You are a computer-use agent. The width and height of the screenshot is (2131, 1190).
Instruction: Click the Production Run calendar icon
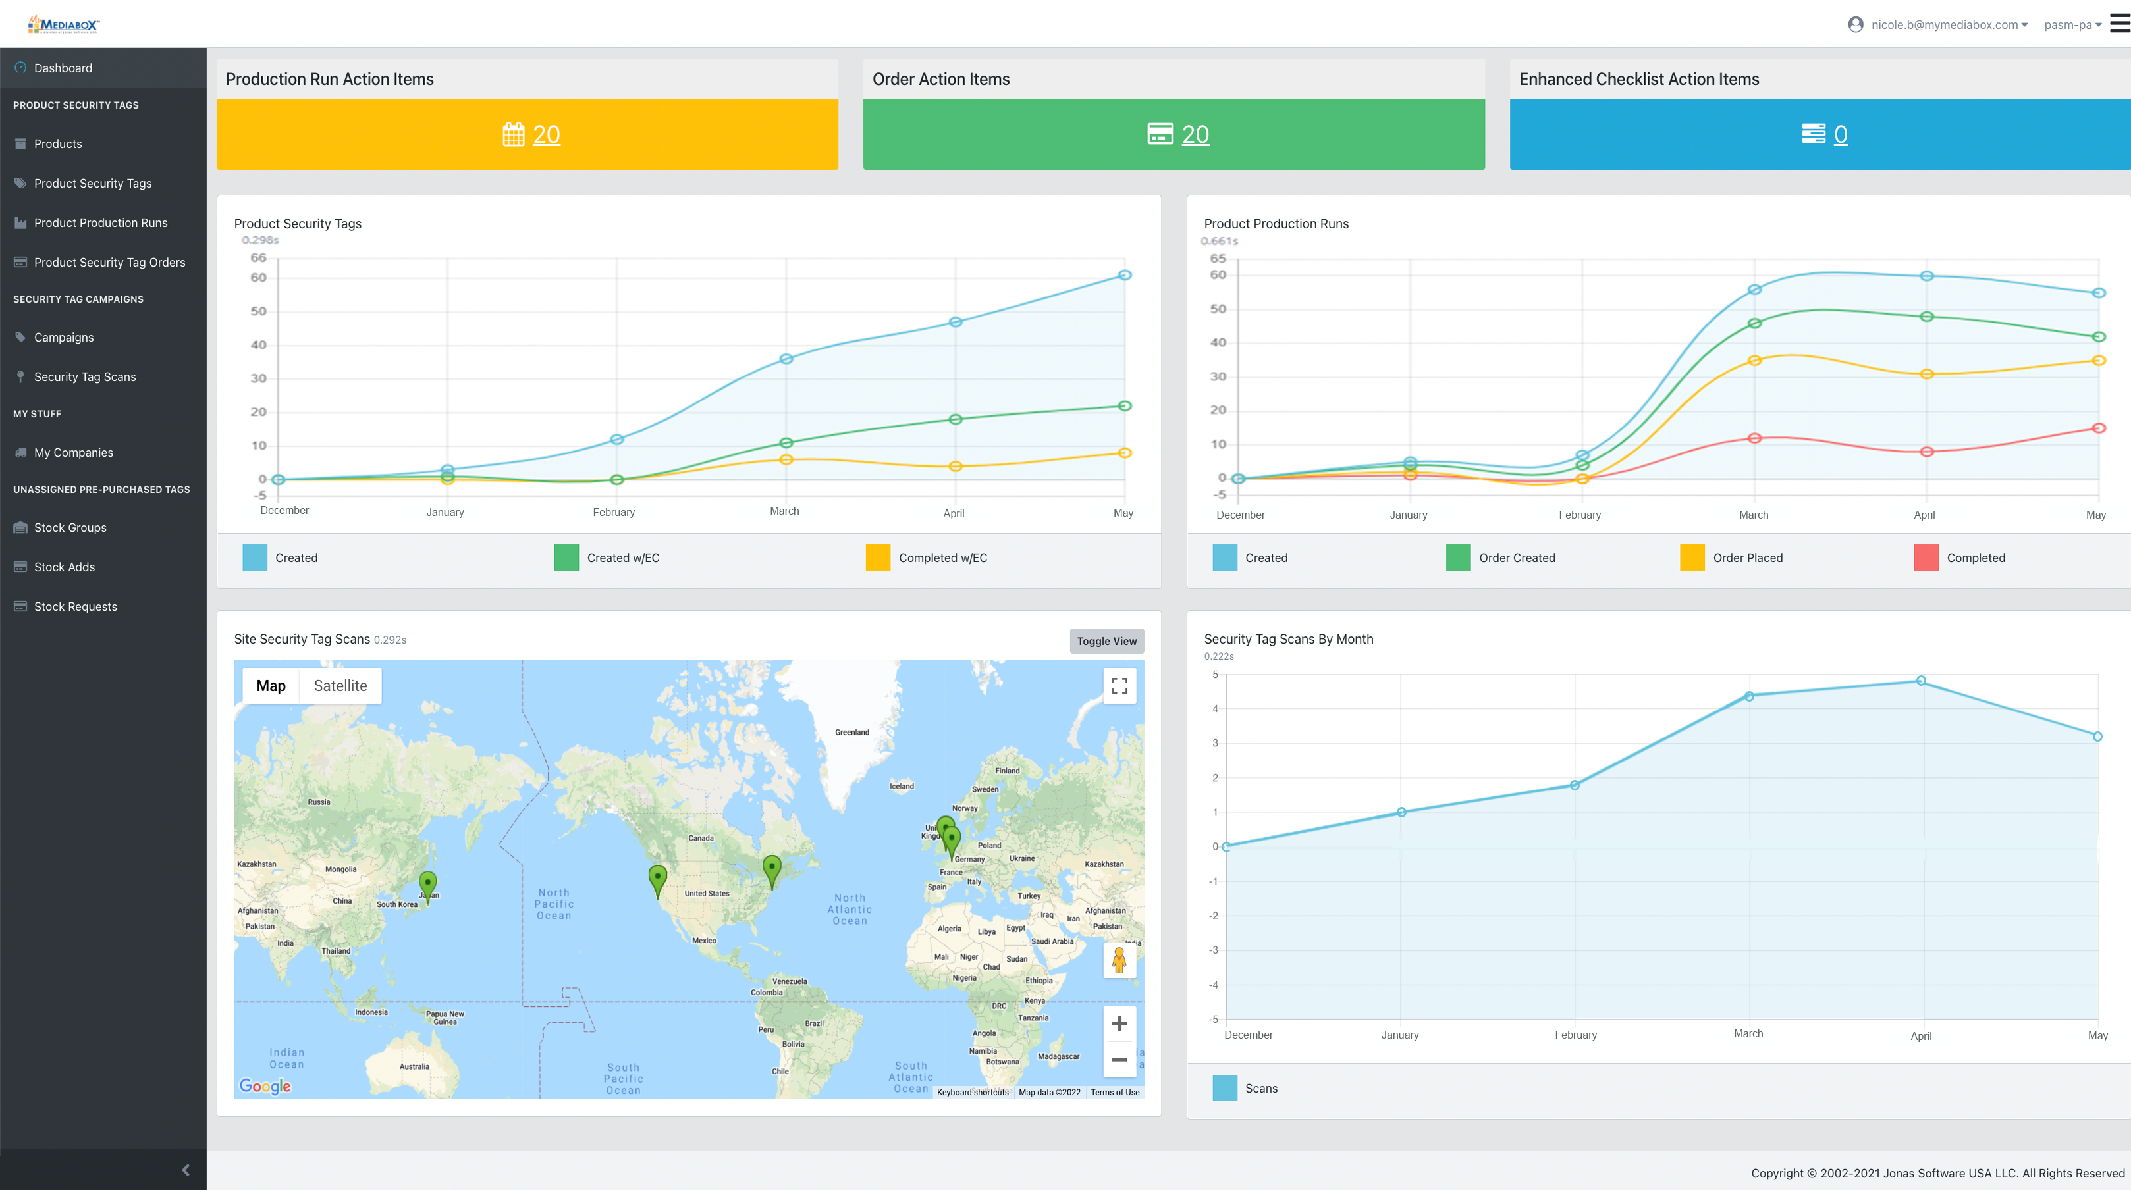tap(513, 134)
